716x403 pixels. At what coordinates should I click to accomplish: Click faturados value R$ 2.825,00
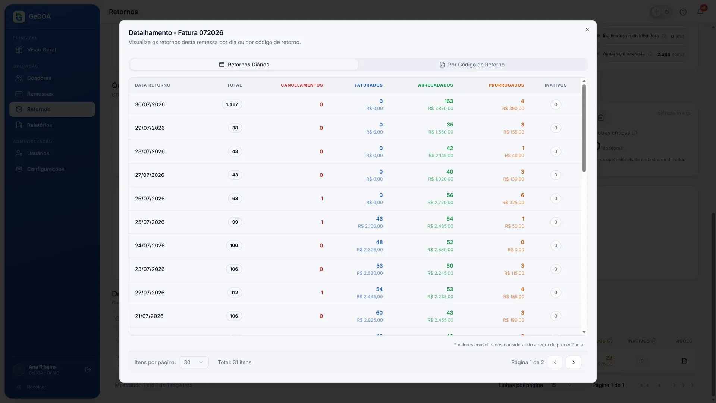(370, 320)
